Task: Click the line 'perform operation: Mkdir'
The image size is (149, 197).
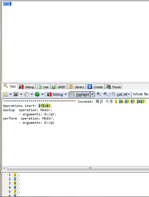Action: coord(27,118)
